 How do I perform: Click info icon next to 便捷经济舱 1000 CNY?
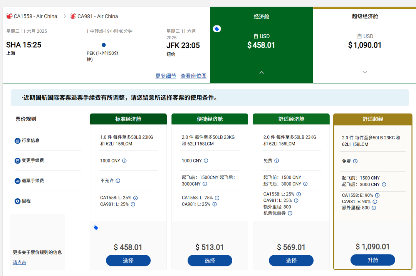206,161
